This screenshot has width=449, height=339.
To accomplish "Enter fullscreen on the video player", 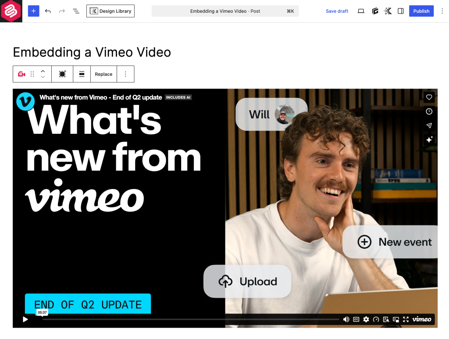I will tap(406, 319).
